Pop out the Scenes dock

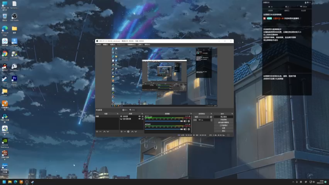[x=118, y=114]
